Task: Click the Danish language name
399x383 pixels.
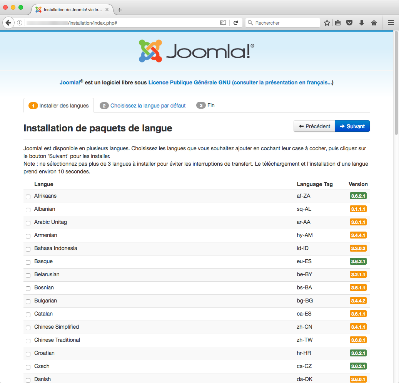Action: click(x=42, y=379)
